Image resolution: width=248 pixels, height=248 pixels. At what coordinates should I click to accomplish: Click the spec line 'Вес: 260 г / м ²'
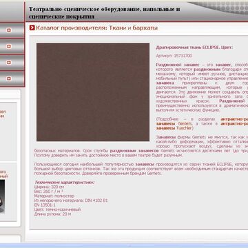tap(49, 192)
